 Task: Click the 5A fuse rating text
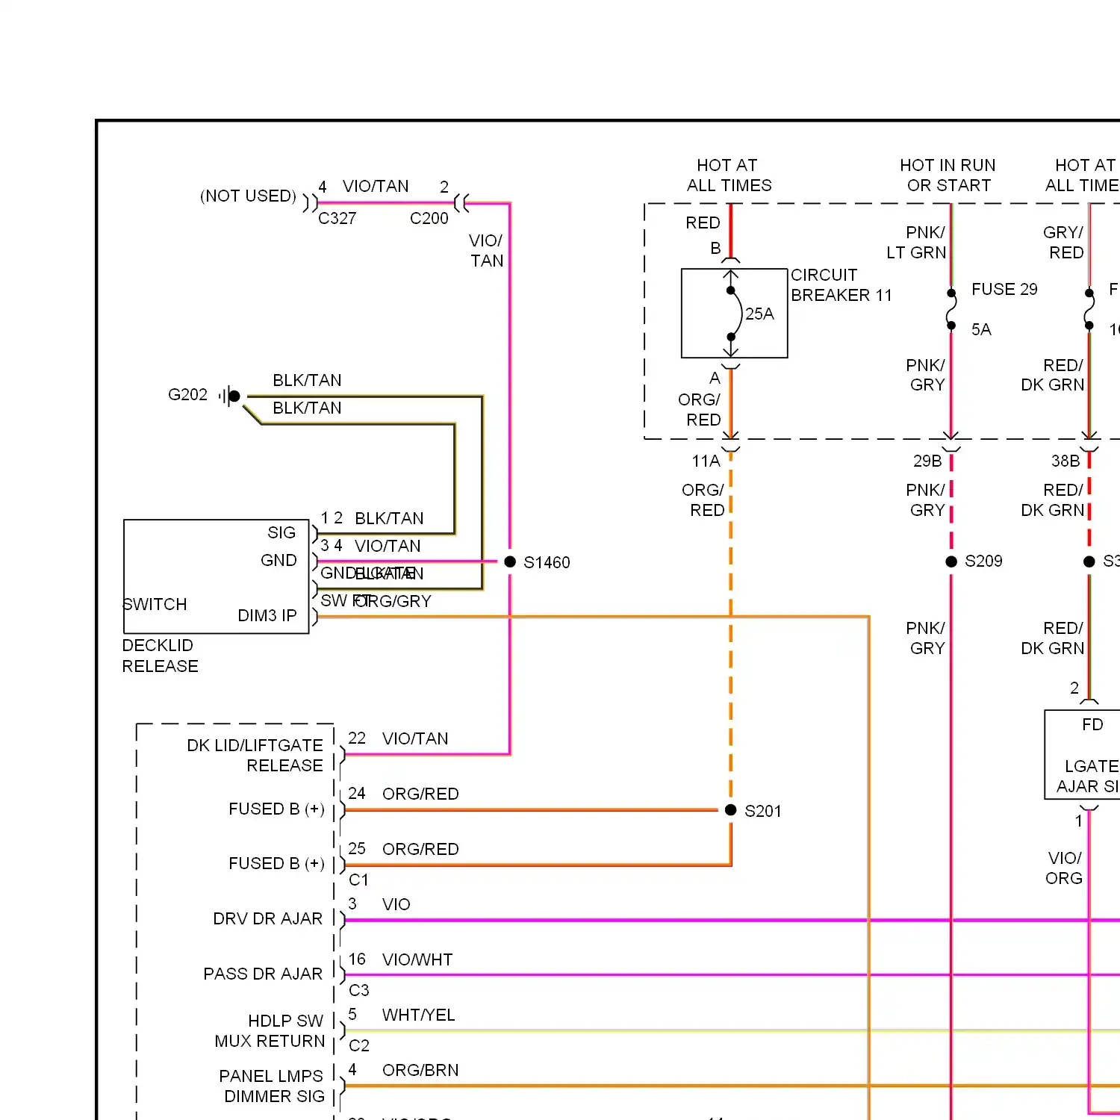pos(981,329)
